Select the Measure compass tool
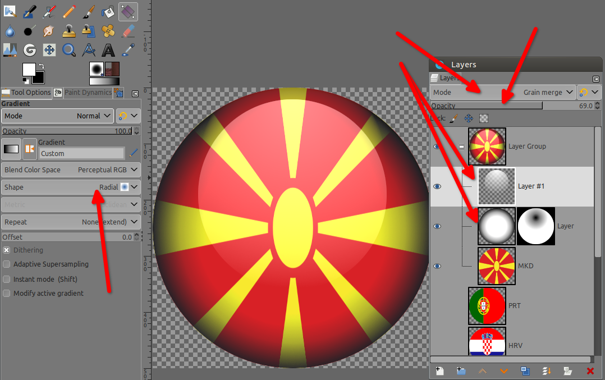This screenshot has height=380, width=605. point(88,50)
